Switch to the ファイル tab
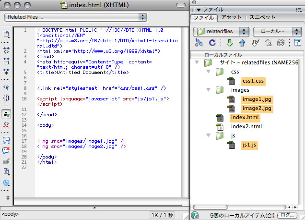305x220 pixels. [x=204, y=18]
